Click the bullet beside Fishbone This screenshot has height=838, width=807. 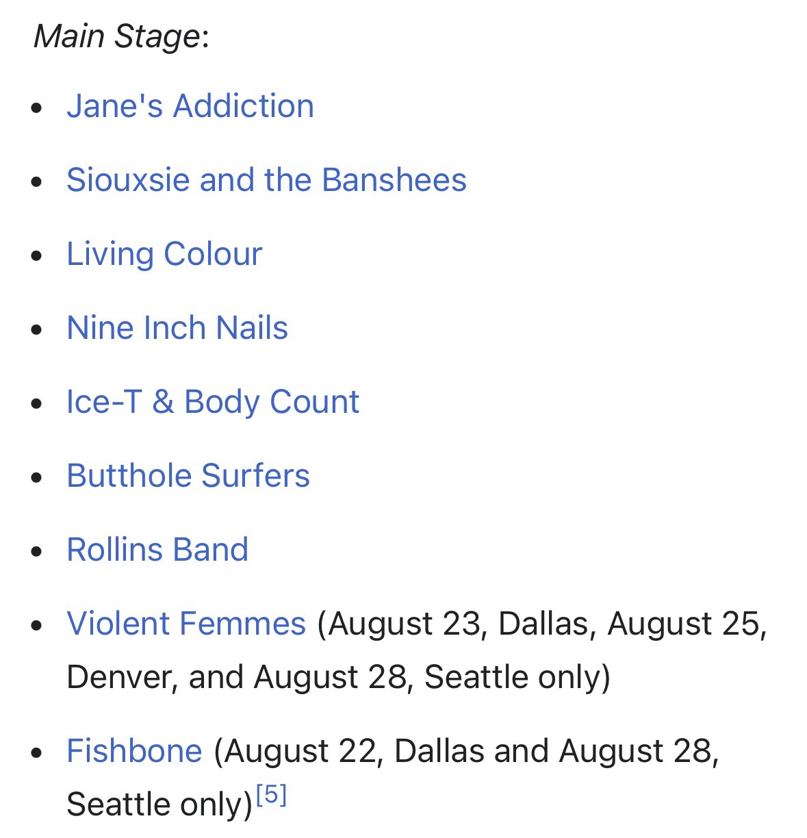coord(38,753)
